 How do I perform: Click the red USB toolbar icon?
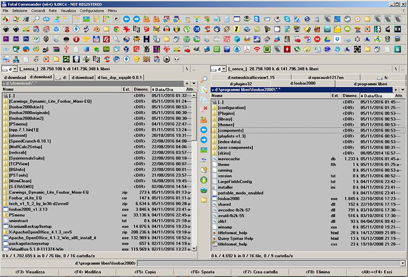pos(66,49)
